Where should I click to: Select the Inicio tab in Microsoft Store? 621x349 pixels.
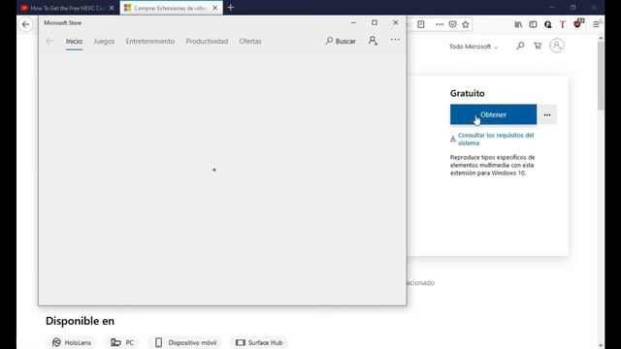click(74, 41)
